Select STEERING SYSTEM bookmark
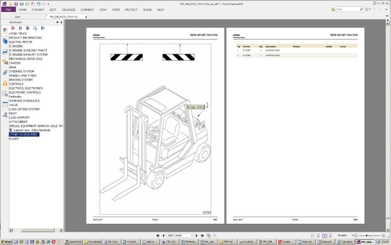This screenshot has height=245, width=391. [x=21, y=71]
